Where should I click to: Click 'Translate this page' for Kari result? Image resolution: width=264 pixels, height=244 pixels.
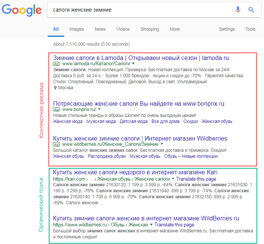click(196, 180)
